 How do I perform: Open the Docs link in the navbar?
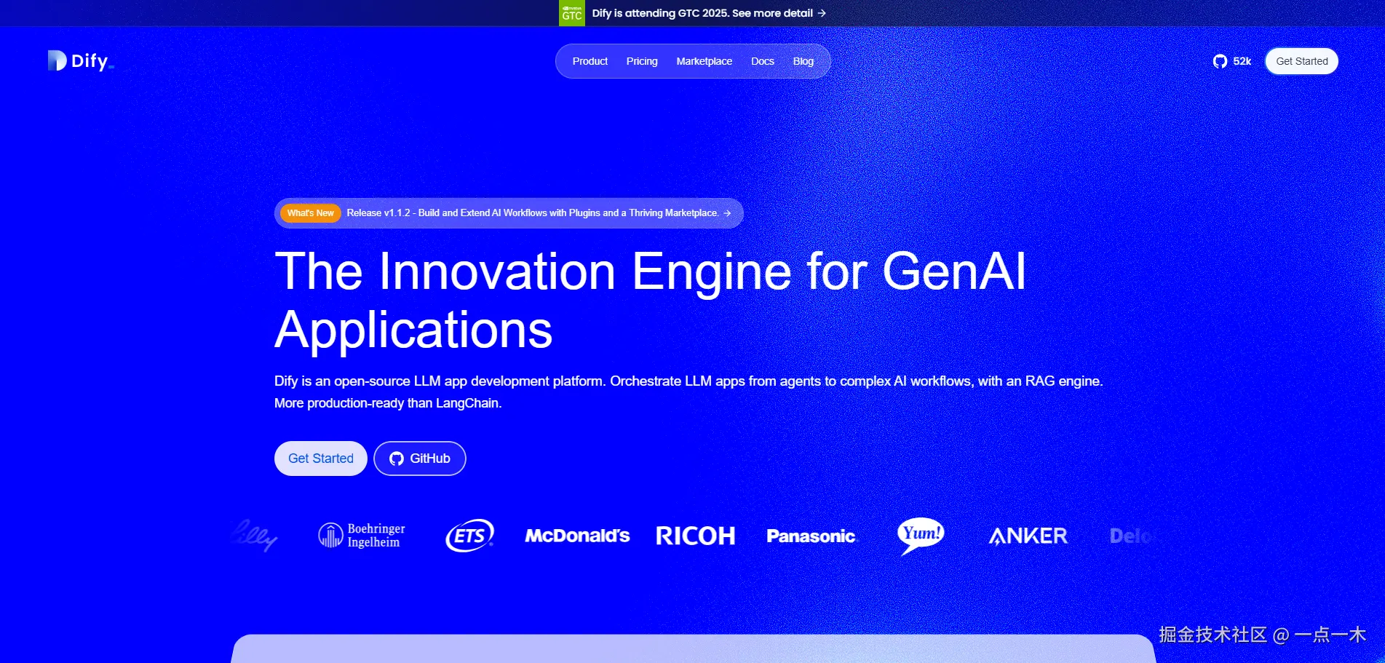[762, 61]
